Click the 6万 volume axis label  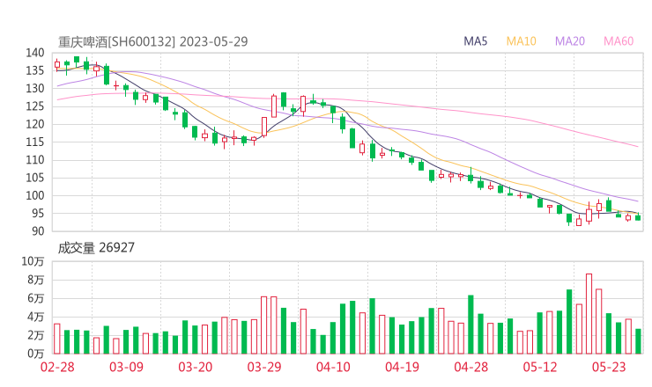point(36,298)
